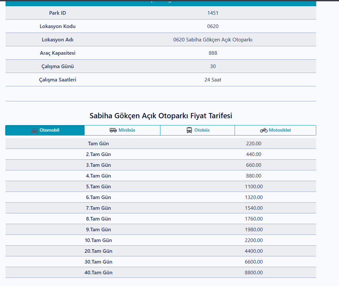Click the price 6600.00

coord(254,262)
